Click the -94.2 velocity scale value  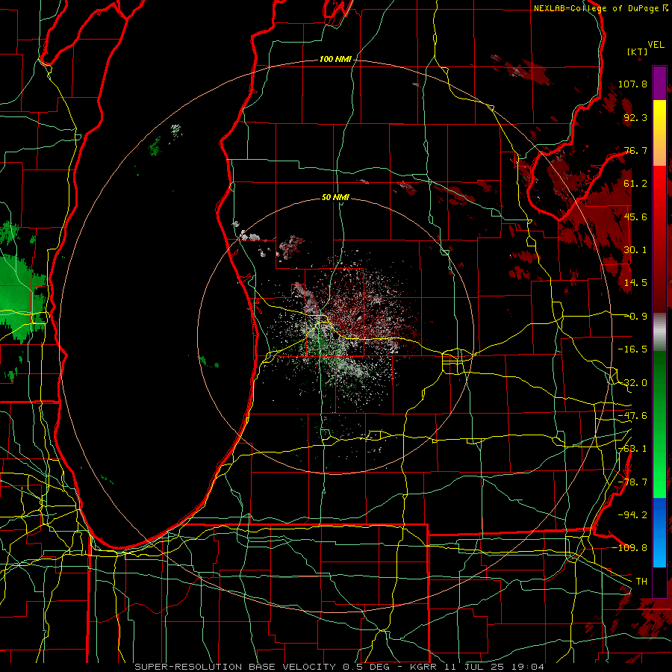[632, 514]
